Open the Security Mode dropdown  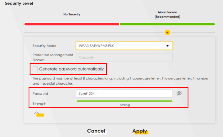[x=124, y=46]
